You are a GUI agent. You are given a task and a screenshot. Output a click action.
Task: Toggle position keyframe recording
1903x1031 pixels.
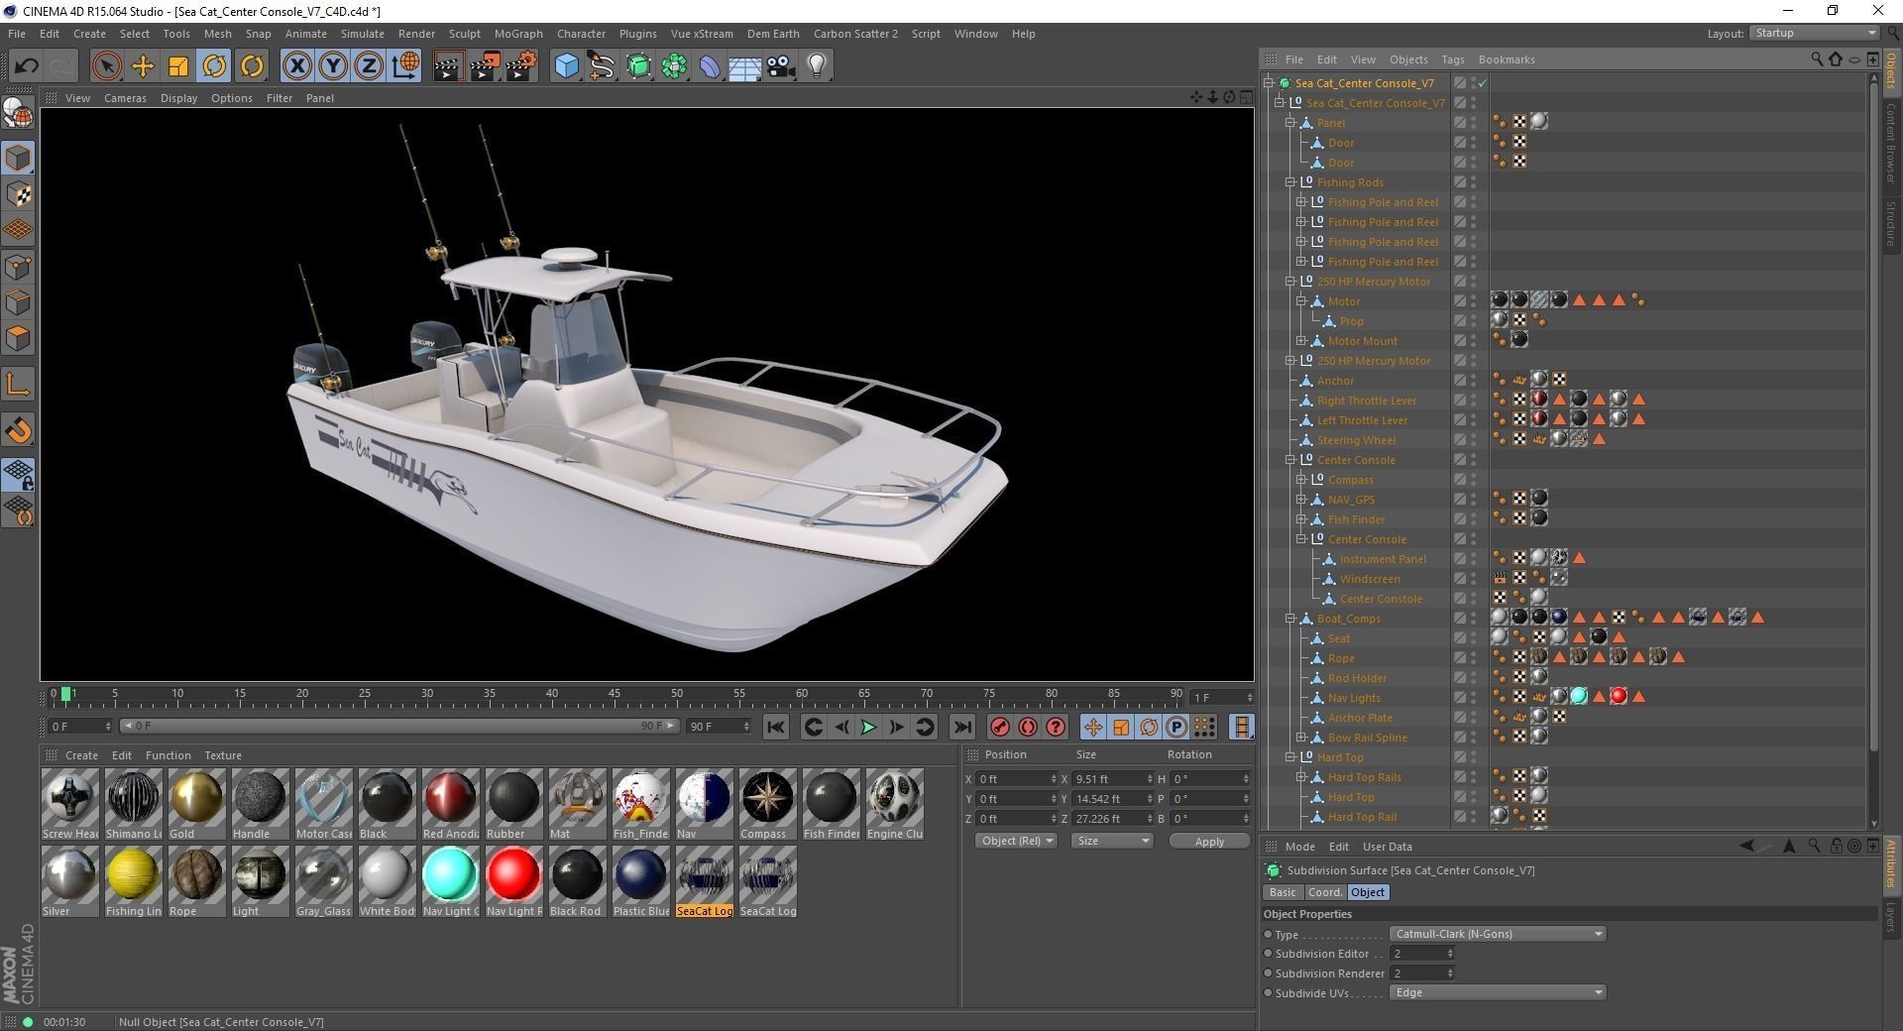pos(1093,728)
